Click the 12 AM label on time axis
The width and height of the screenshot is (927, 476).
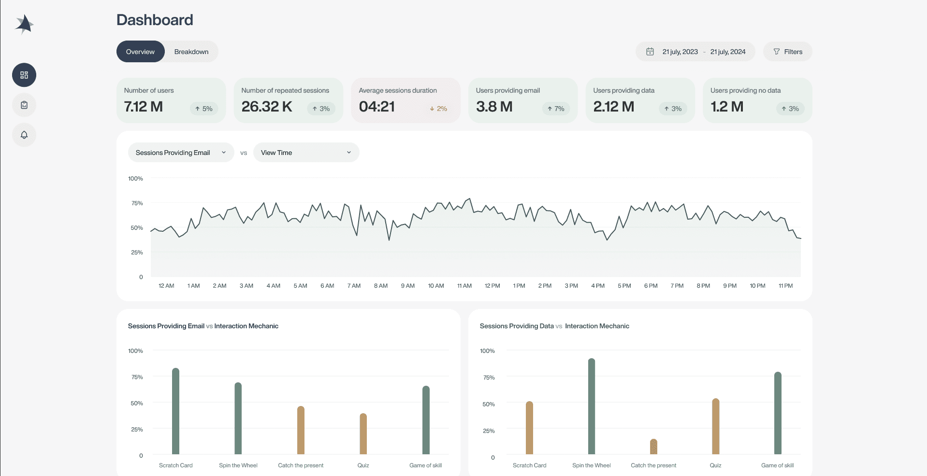[x=166, y=286]
